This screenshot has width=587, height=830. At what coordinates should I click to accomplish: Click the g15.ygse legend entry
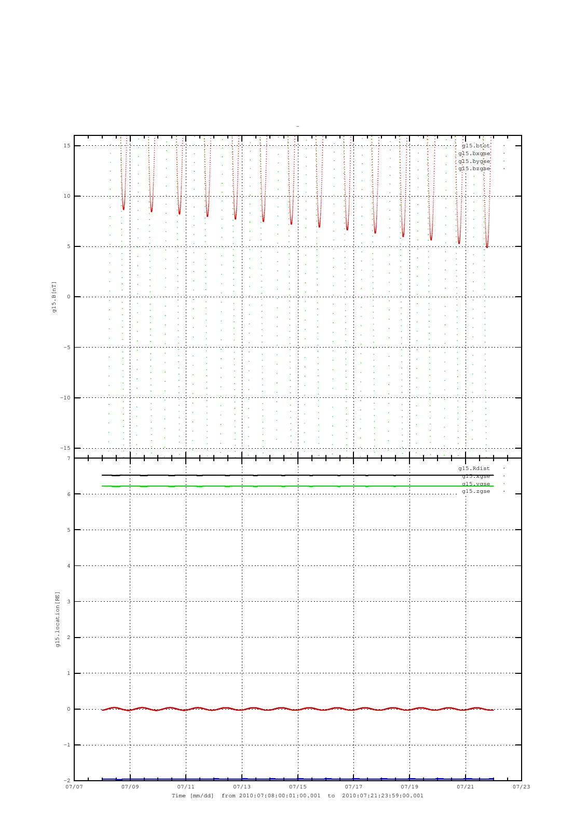click(x=476, y=484)
